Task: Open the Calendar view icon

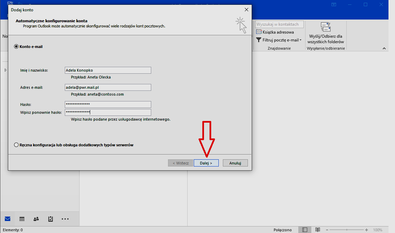Action: [x=22, y=219]
